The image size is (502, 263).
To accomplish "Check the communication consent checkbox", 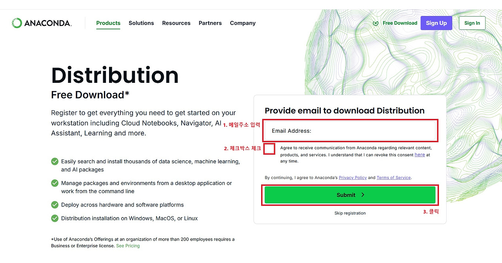I will tap(269, 149).
